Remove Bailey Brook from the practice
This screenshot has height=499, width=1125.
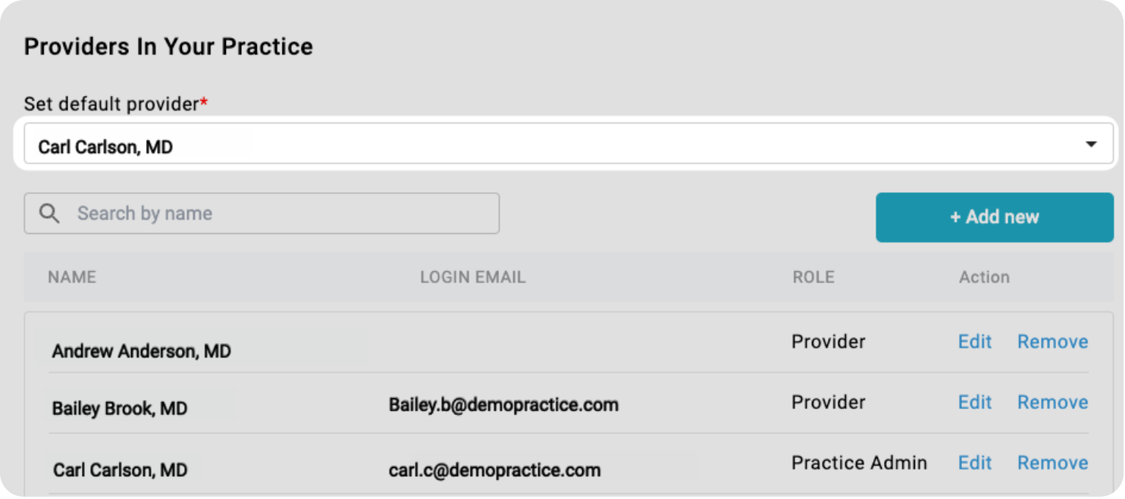pyautogui.click(x=1052, y=403)
